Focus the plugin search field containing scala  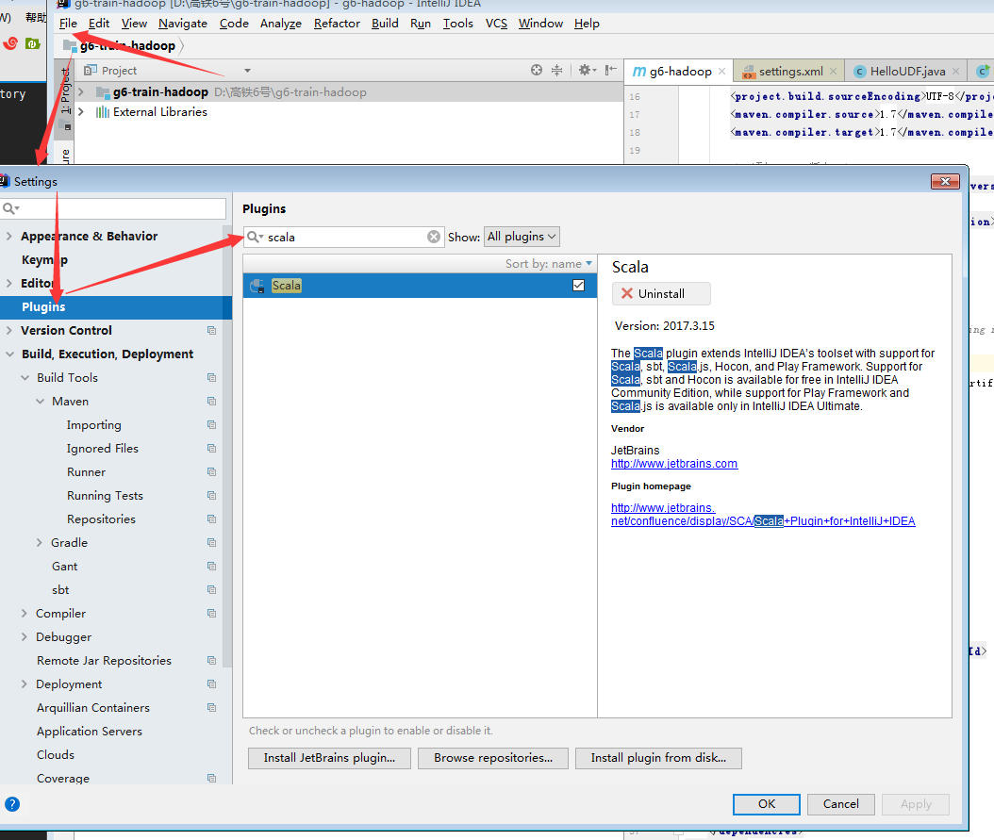tap(342, 237)
